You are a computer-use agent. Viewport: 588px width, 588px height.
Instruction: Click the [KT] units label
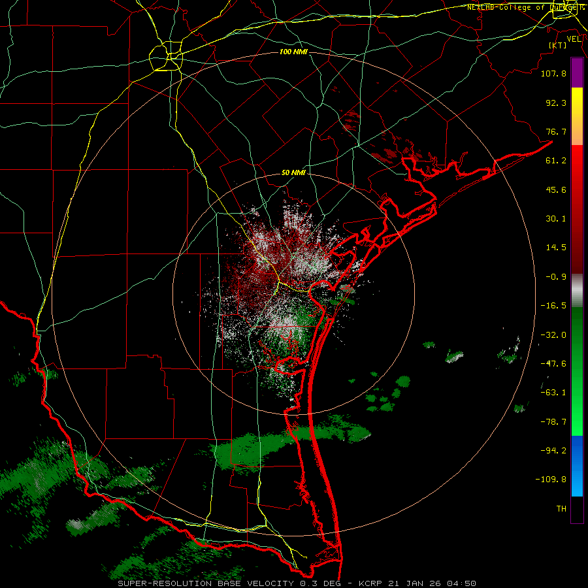click(557, 45)
